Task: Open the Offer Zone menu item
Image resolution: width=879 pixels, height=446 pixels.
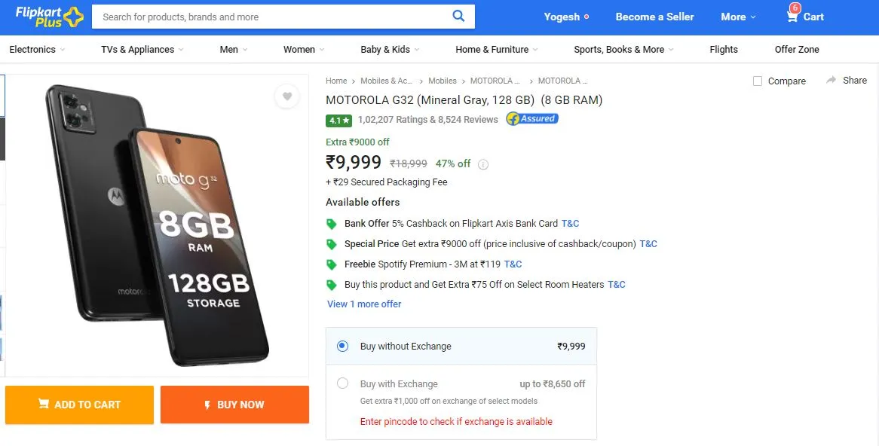Action: (x=797, y=49)
